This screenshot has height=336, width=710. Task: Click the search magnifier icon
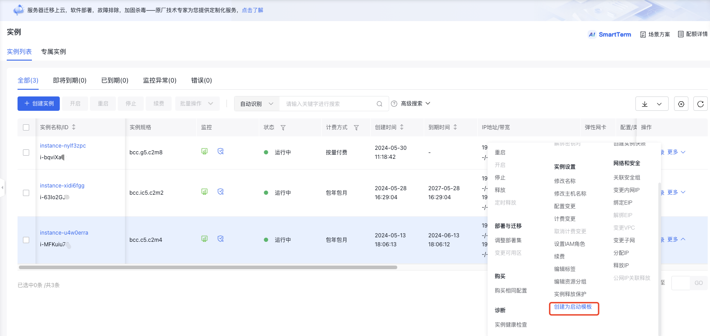tap(379, 104)
